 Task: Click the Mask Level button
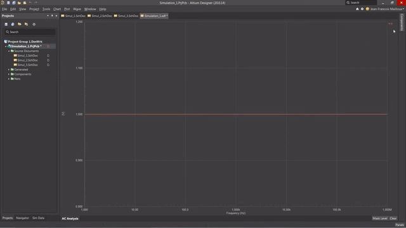[380, 218]
